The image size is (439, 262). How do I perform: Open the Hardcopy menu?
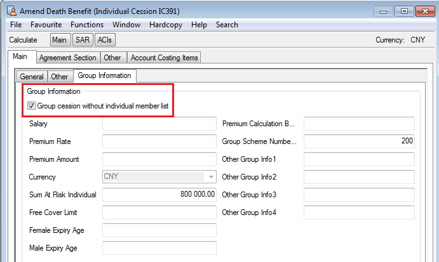click(x=166, y=25)
